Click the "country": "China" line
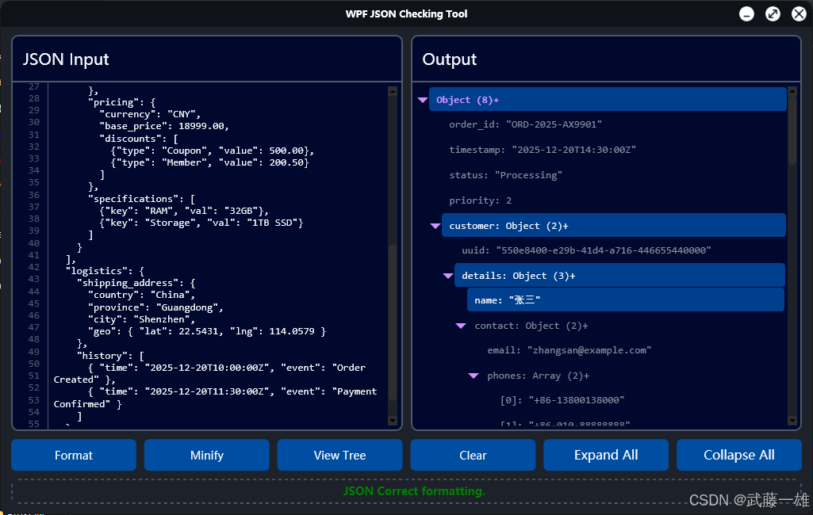The width and height of the screenshot is (813, 515). click(141, 295)
